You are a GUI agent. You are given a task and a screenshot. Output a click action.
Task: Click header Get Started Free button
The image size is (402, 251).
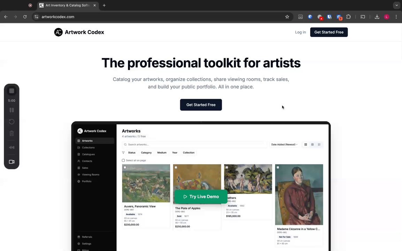[x=329, y=32]
